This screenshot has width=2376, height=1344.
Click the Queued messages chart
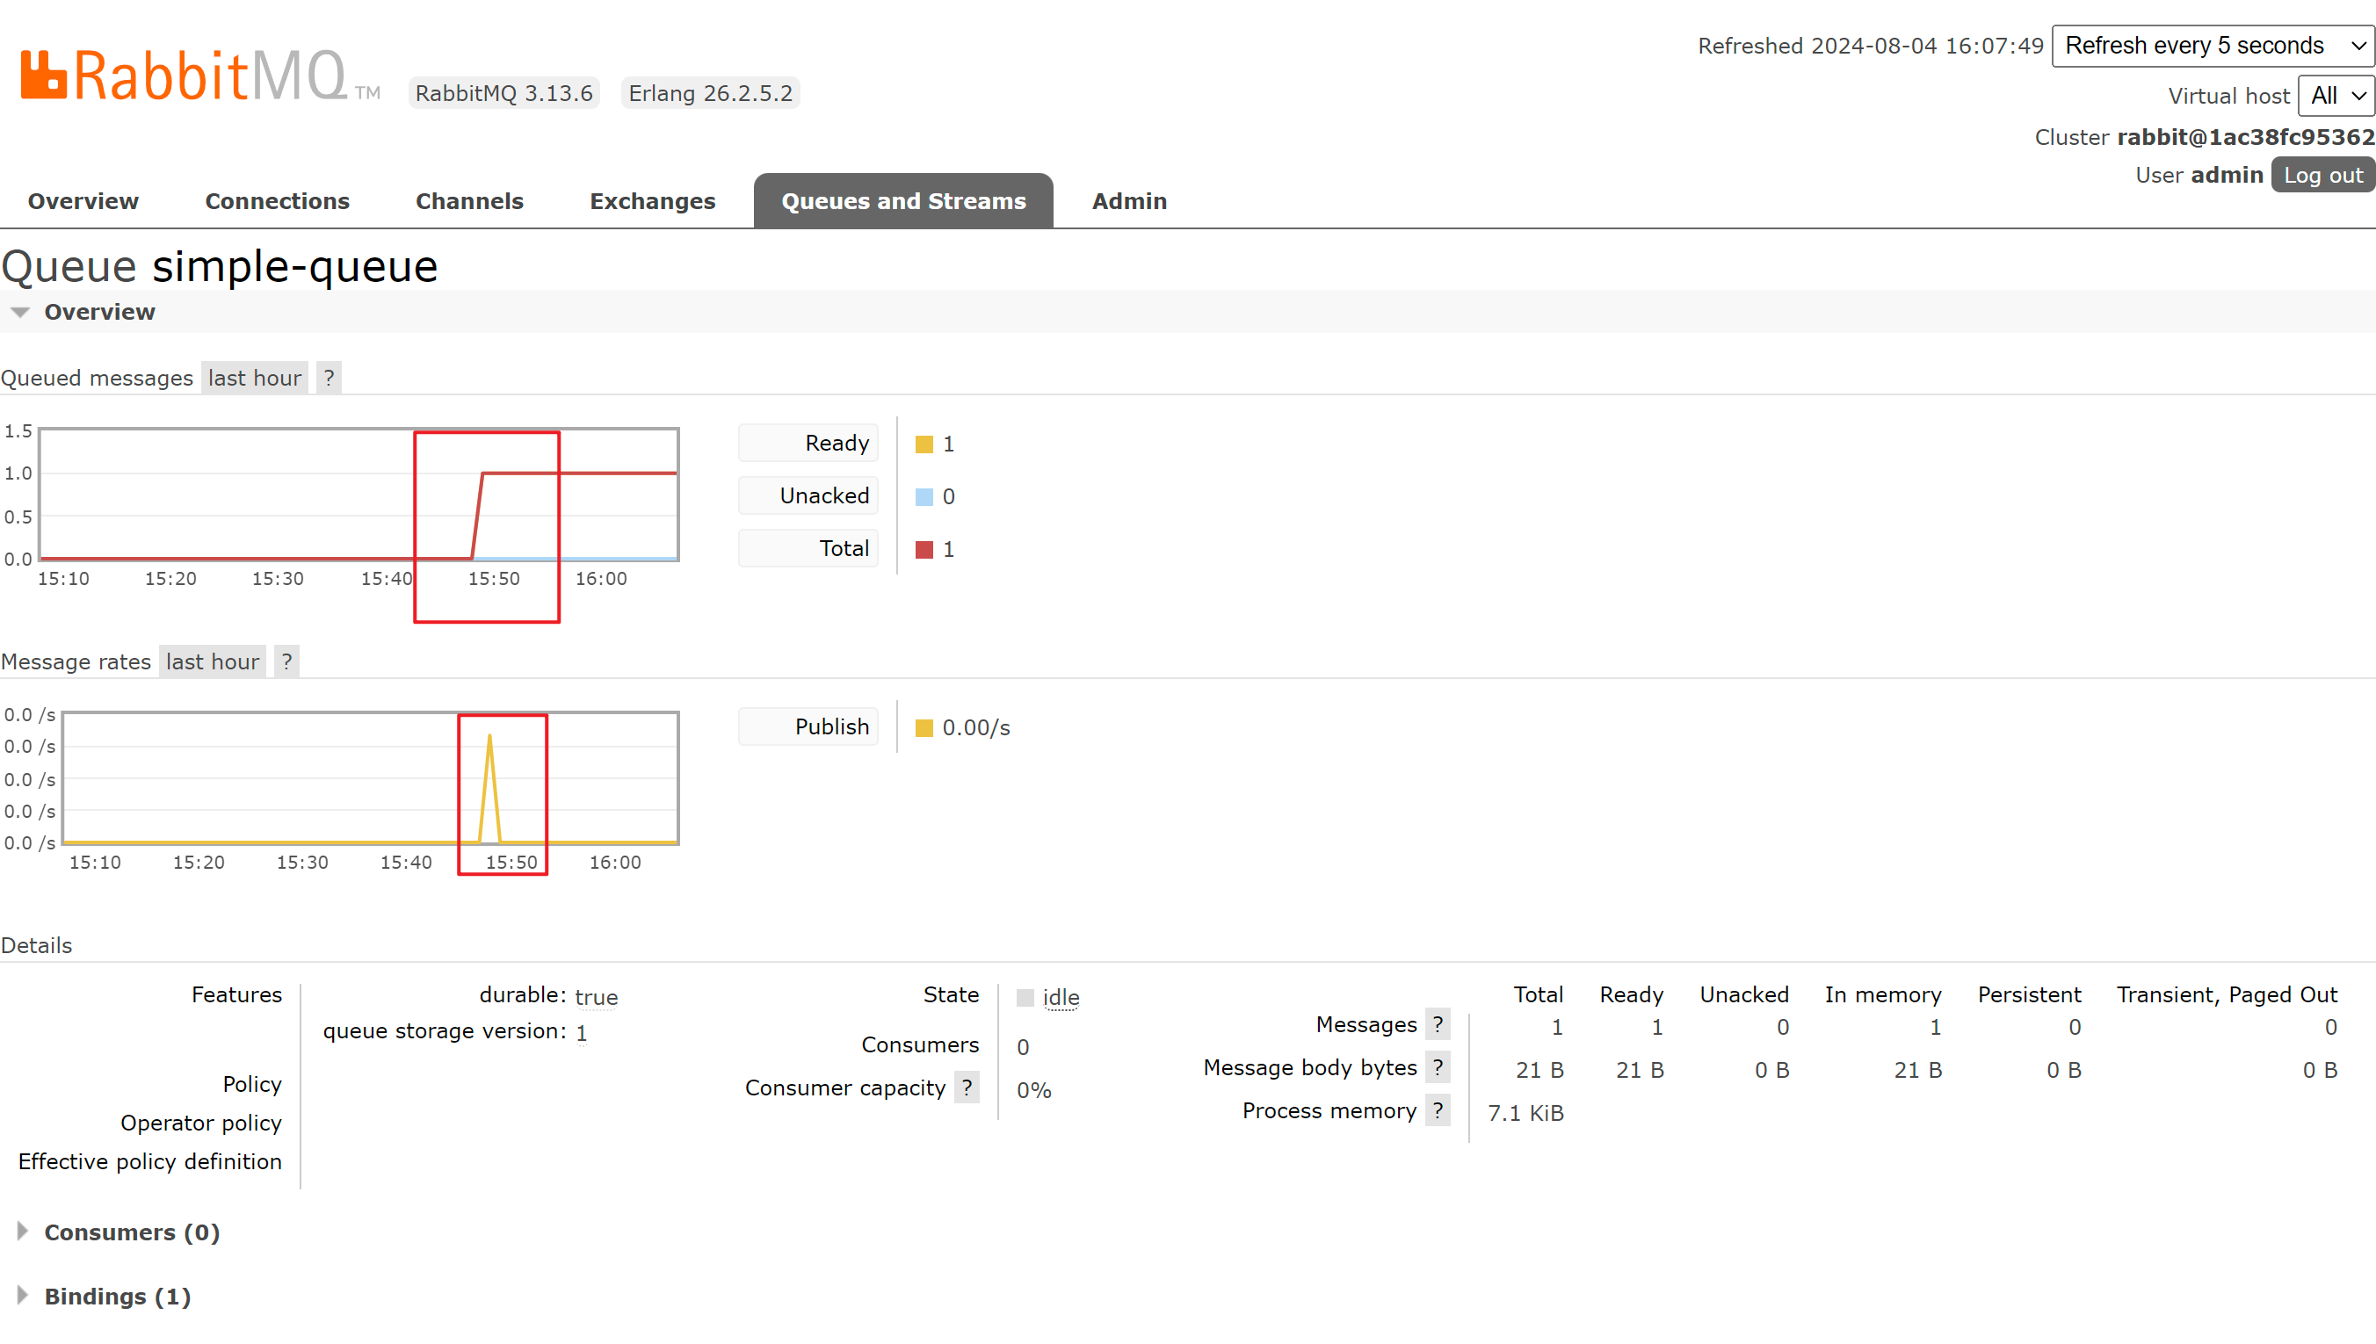[x=359, y=495]
